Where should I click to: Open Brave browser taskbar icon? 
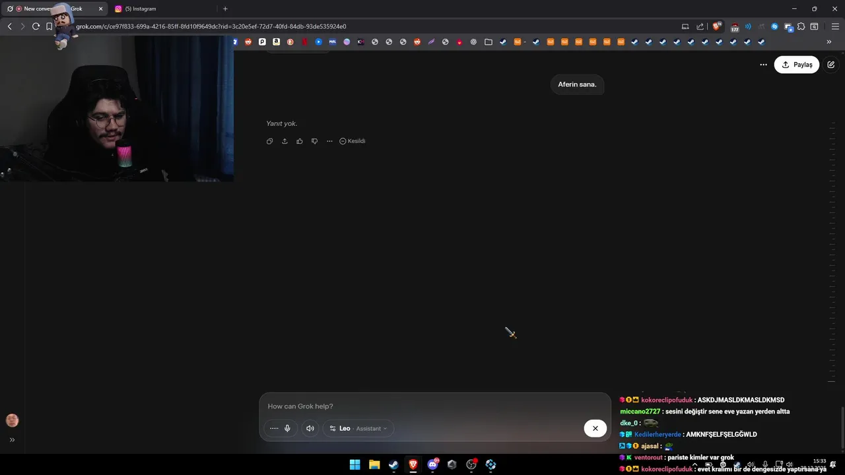[413, 464]
